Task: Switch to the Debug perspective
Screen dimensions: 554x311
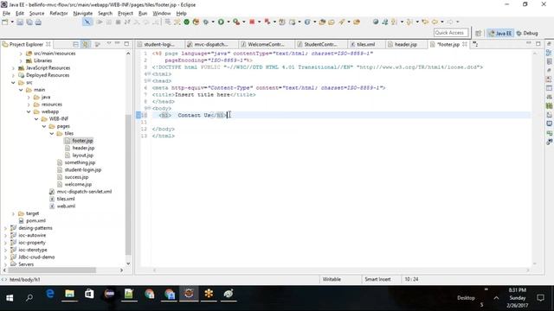Action: pos(527,33)
